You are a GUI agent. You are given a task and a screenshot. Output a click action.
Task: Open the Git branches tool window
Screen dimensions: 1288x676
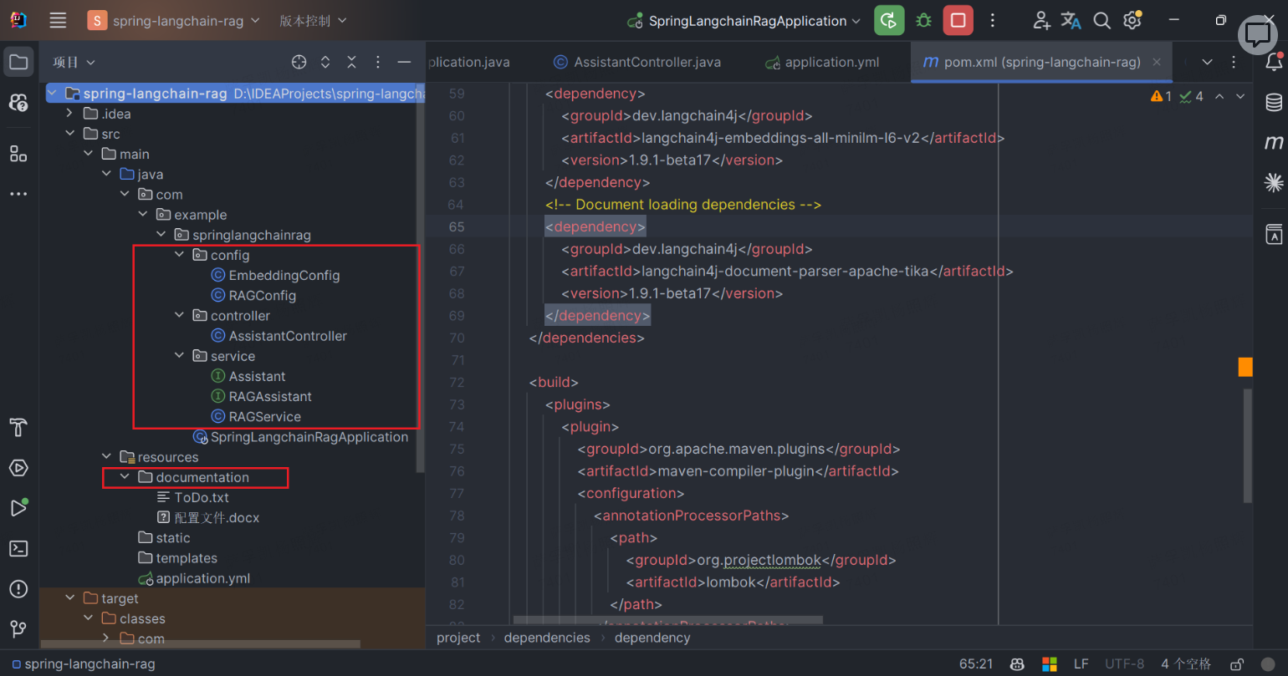(x=18, y=628)
